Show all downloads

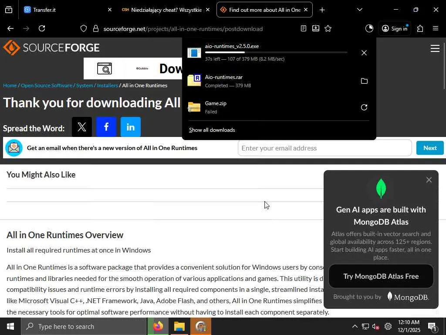pyautogui.click(x=212, y=130)
